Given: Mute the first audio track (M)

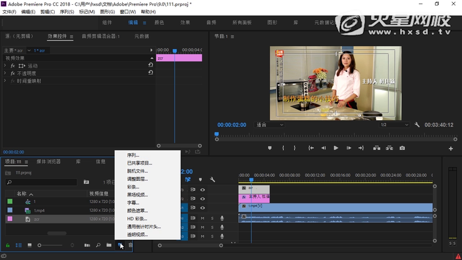Looking at the screenshot, I should coord(202,217).
